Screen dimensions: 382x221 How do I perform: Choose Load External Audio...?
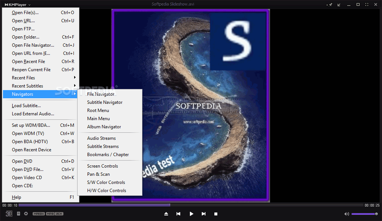click(41, 114)
